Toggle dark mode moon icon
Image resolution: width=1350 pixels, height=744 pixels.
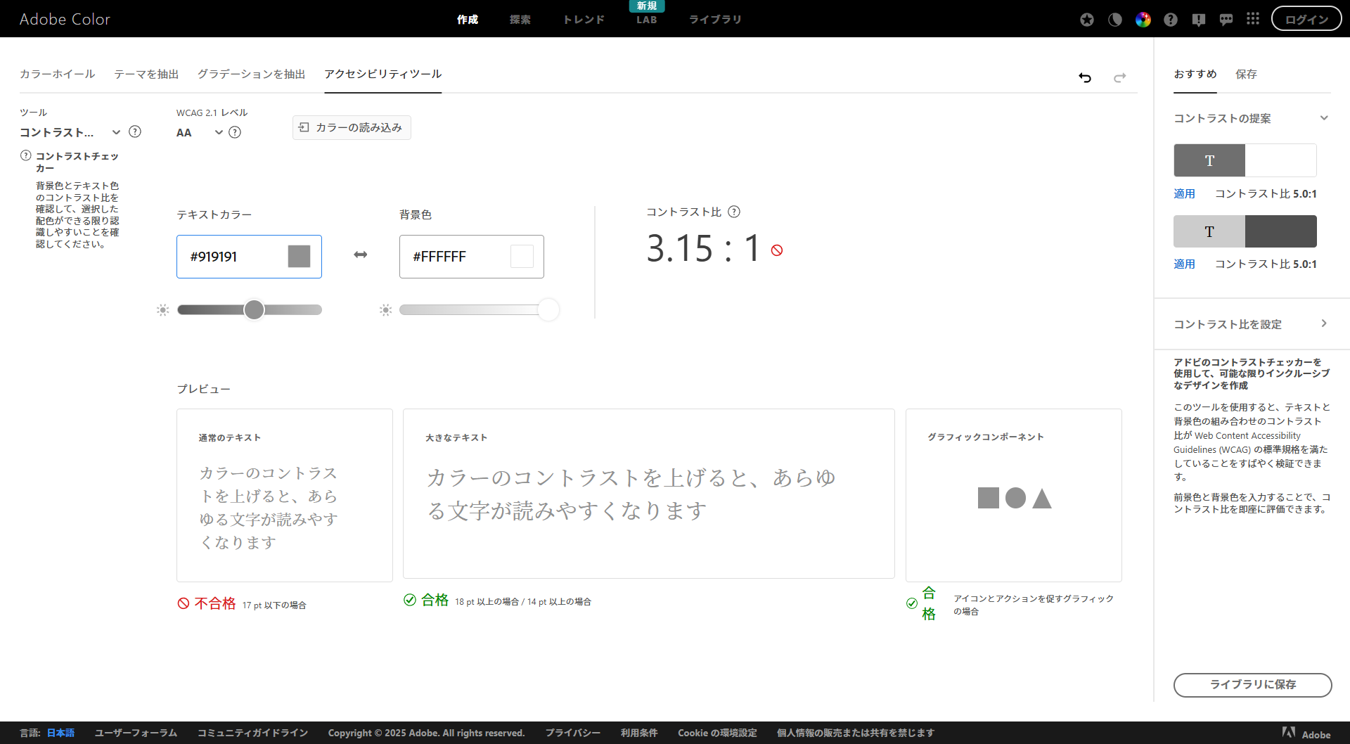click(1115, 20)
